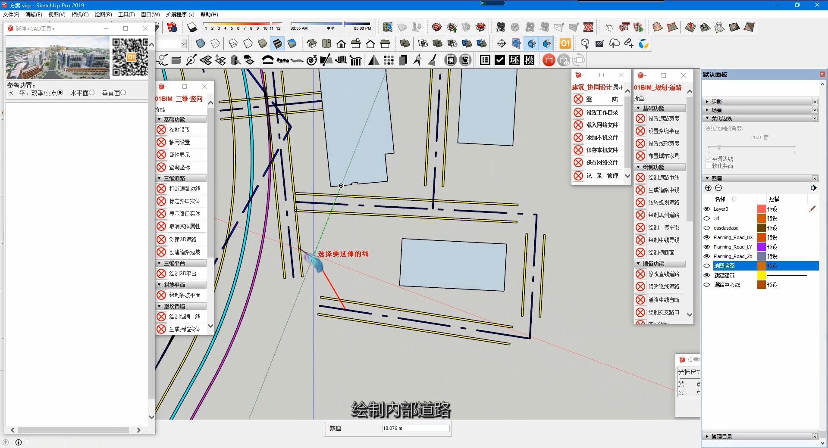This screenshot has width=828, height=448.
Task: Click the 绘制交叉路口 button
Action: pyautogui.click(x=660, y=312)
